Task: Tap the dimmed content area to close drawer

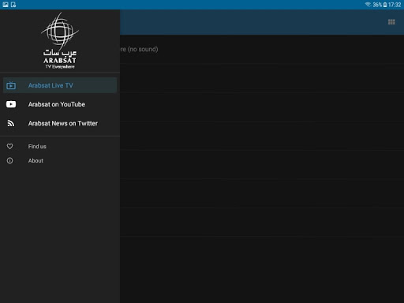Action: coord(262,184)
